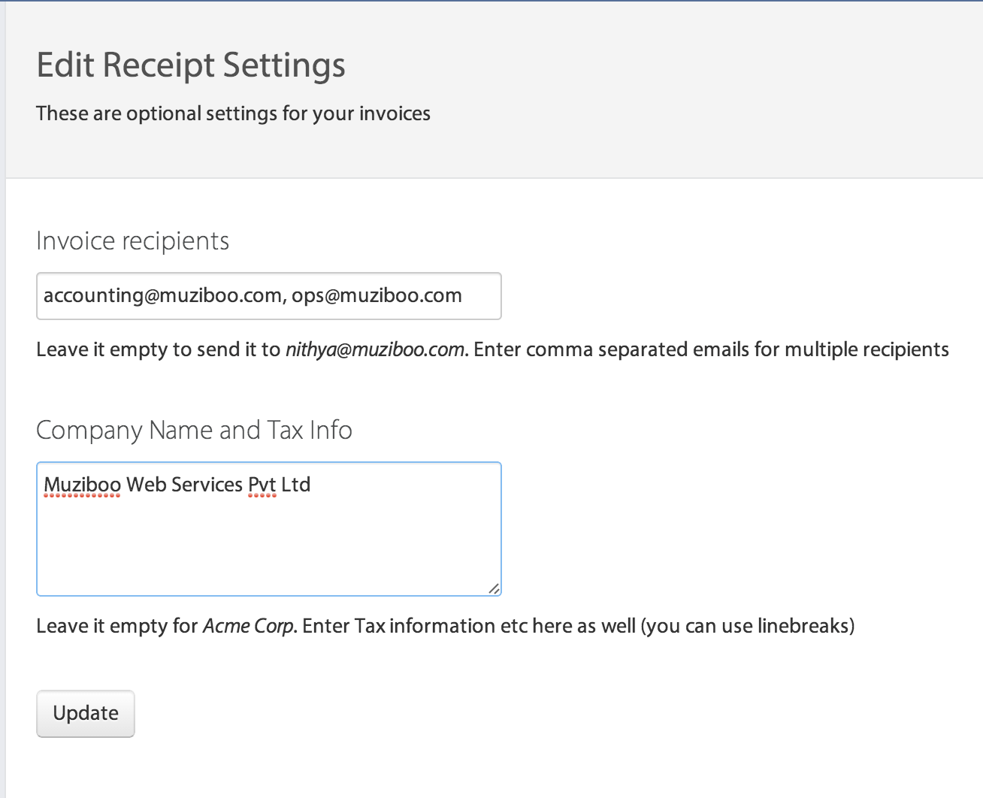Click 'you can use linebreaks' hint text
Viewport: 983px width, 798px height.
click(x=747, y=627)
